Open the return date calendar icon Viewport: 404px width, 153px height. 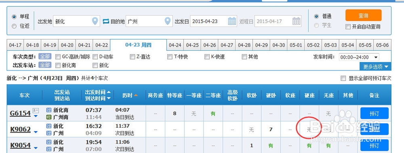[x=297, y=21]
